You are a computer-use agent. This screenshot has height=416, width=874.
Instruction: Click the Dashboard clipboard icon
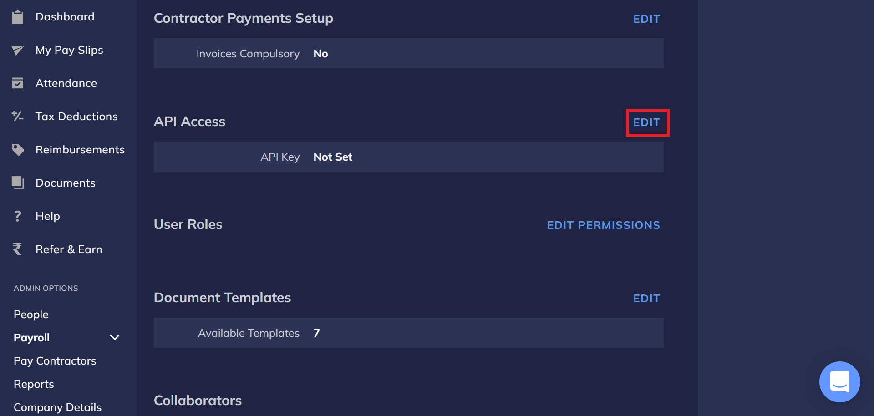click(x=18, y=17)
